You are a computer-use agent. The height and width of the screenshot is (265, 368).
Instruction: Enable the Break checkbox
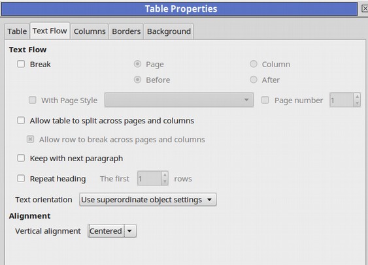(21, 64)
